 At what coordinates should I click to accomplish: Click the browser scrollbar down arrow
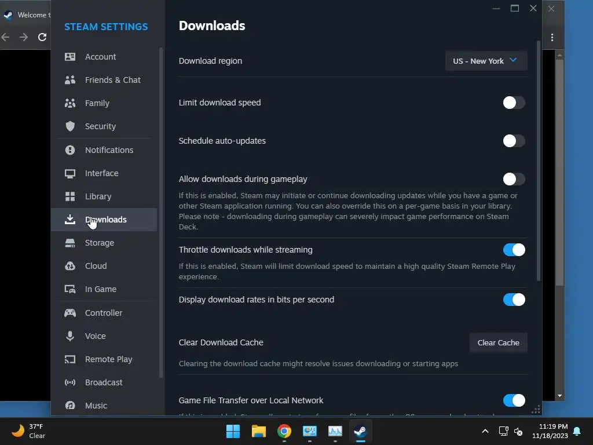tap(560, 396)
